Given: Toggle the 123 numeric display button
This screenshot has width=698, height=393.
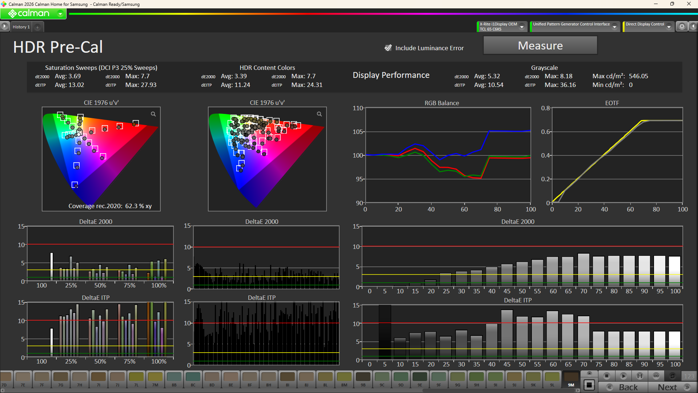Looking at the screenshot, I should click(x=689, y=376).
